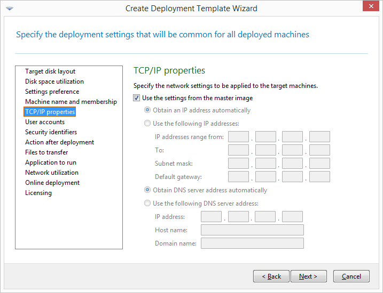Open Security identifiers step
The image size is (383, 293).
[x=51, y=132]
